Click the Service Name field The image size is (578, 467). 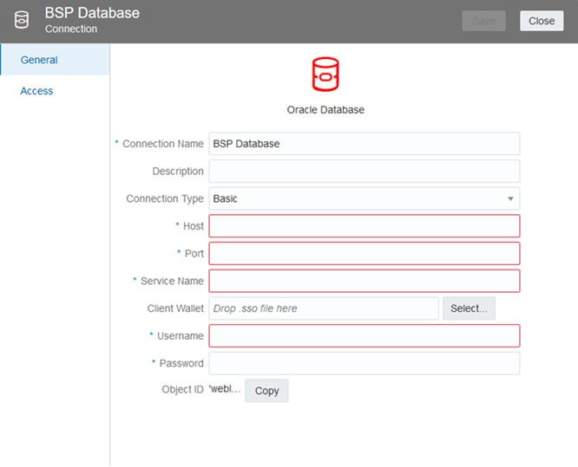coord(365,282)
